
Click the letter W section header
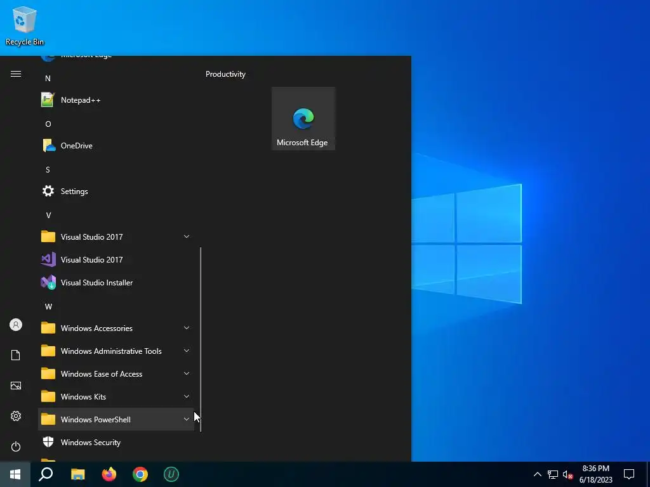coord(48,306)
